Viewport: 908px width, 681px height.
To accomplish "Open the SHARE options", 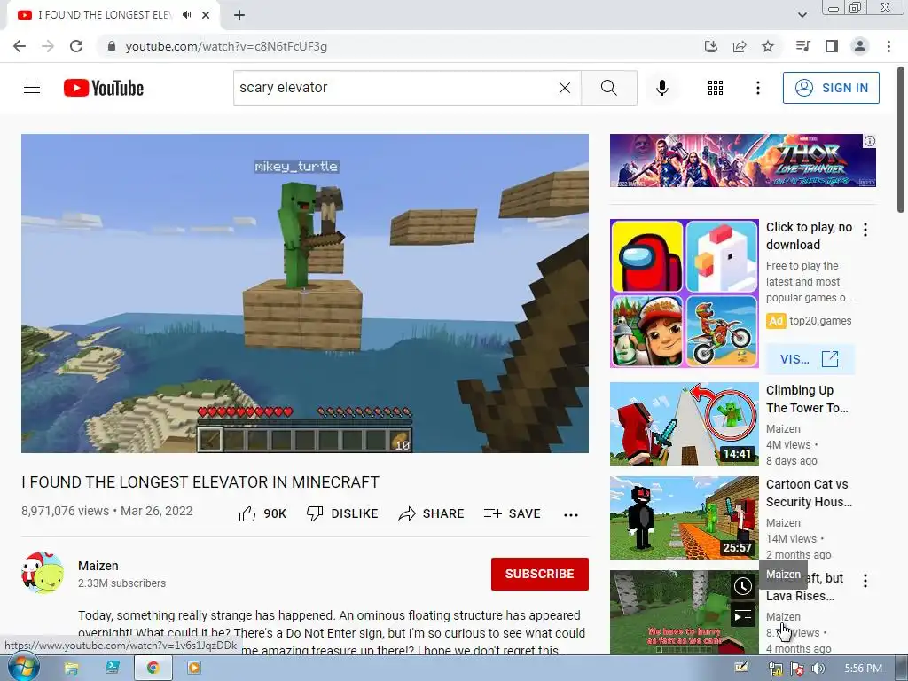I will [432, 513].
